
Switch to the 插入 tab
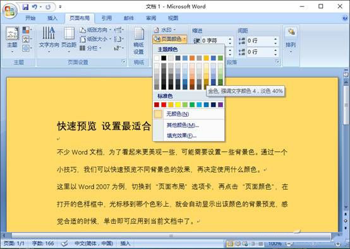coord(52,18)
